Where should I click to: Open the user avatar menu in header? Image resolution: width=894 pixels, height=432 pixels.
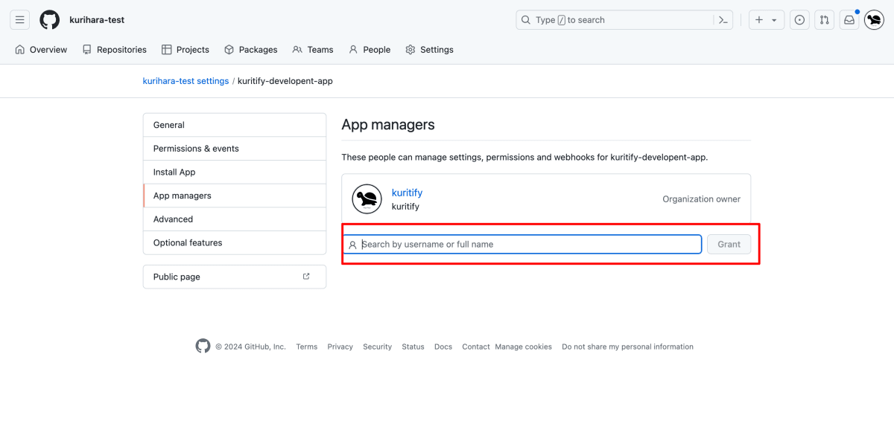pyautogui.click(x=874, y=20)
